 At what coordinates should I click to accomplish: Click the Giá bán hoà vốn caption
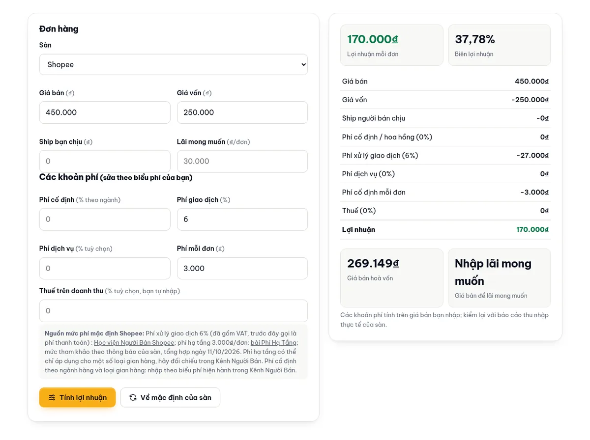click(x=370, y=278)
